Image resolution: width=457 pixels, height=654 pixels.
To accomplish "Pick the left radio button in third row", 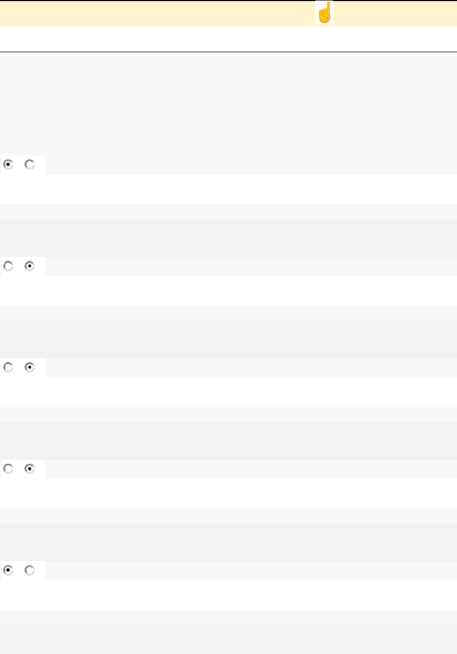I will point(8,368).
